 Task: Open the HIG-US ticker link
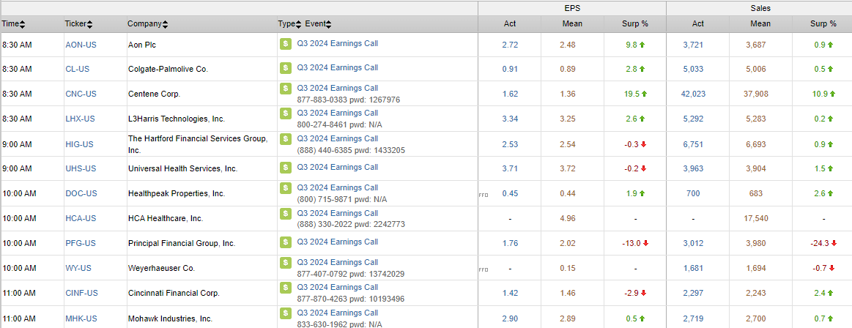point(79,144)
